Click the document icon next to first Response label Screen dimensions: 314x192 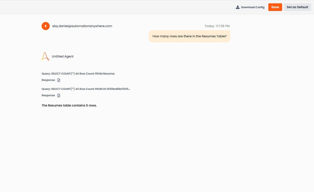coord(59,80)
